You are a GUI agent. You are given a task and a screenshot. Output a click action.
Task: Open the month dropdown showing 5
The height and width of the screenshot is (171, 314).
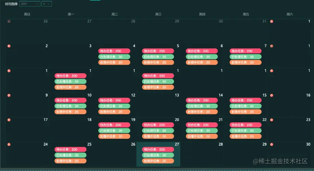tap(47, 4)
